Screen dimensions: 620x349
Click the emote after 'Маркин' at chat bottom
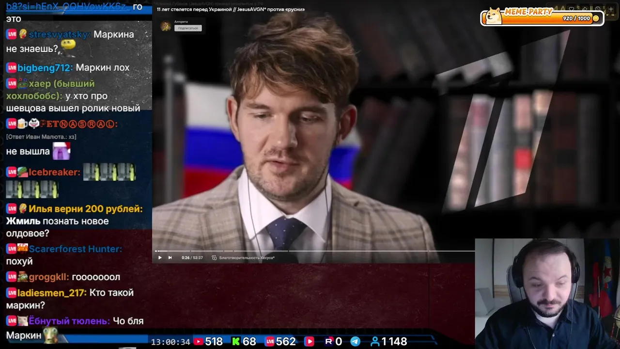(x=51, y=335)
